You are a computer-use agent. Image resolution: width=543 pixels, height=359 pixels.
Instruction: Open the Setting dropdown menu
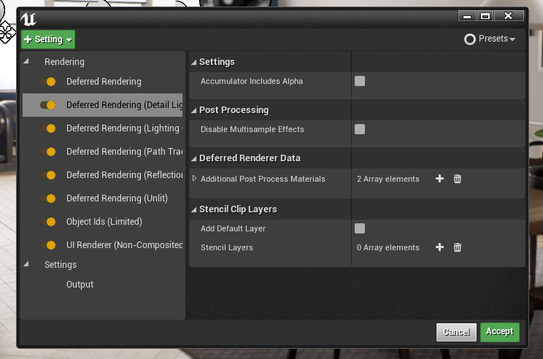point(48,39)
